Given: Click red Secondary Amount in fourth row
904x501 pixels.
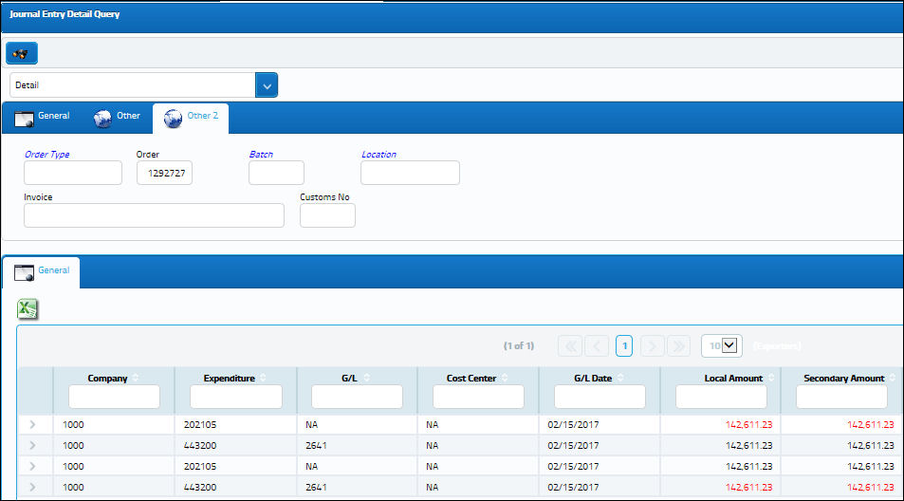Looking at the screenshot, I should coord(870,487).
